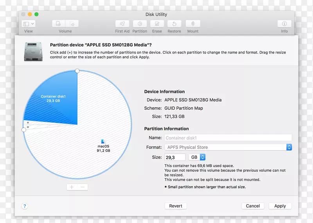Click the resize handle at top of pie chart

coord(77,71)
